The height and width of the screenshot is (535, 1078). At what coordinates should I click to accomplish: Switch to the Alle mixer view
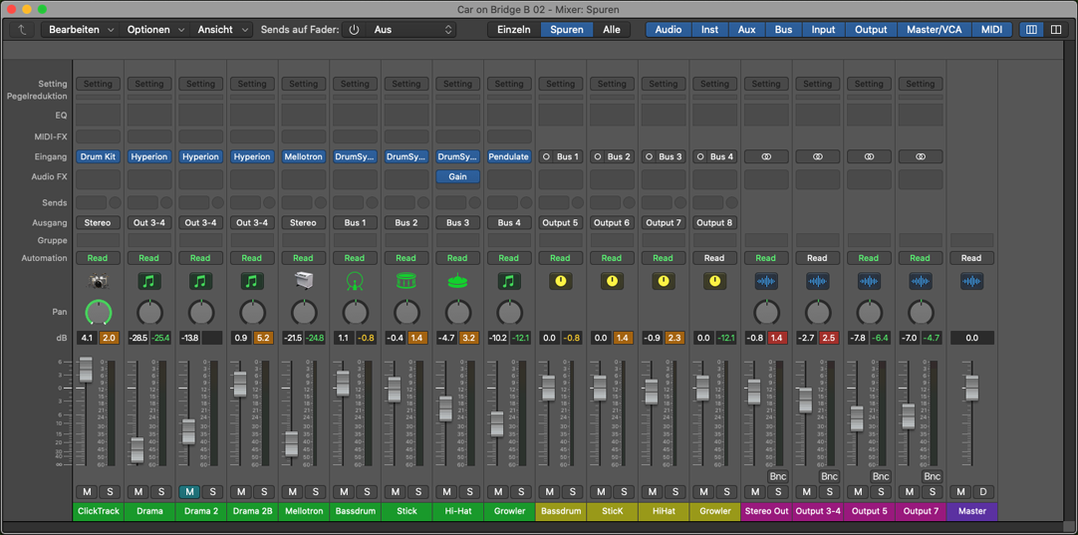pyautogui.click(x=612, y=30)
